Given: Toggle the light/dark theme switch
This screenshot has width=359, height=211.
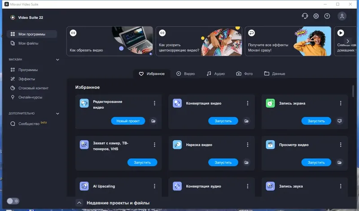Looking at the screenshot, I should click(x=13, y=201).
